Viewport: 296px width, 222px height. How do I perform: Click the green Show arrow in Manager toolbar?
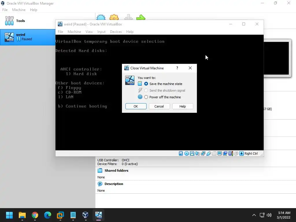(x=141, y=17)
